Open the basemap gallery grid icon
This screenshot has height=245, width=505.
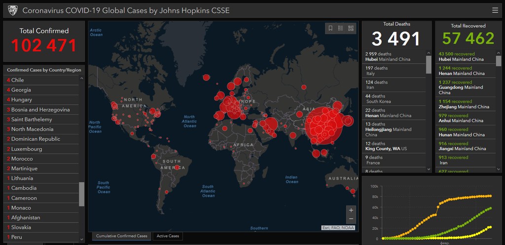tap(351, 28)
